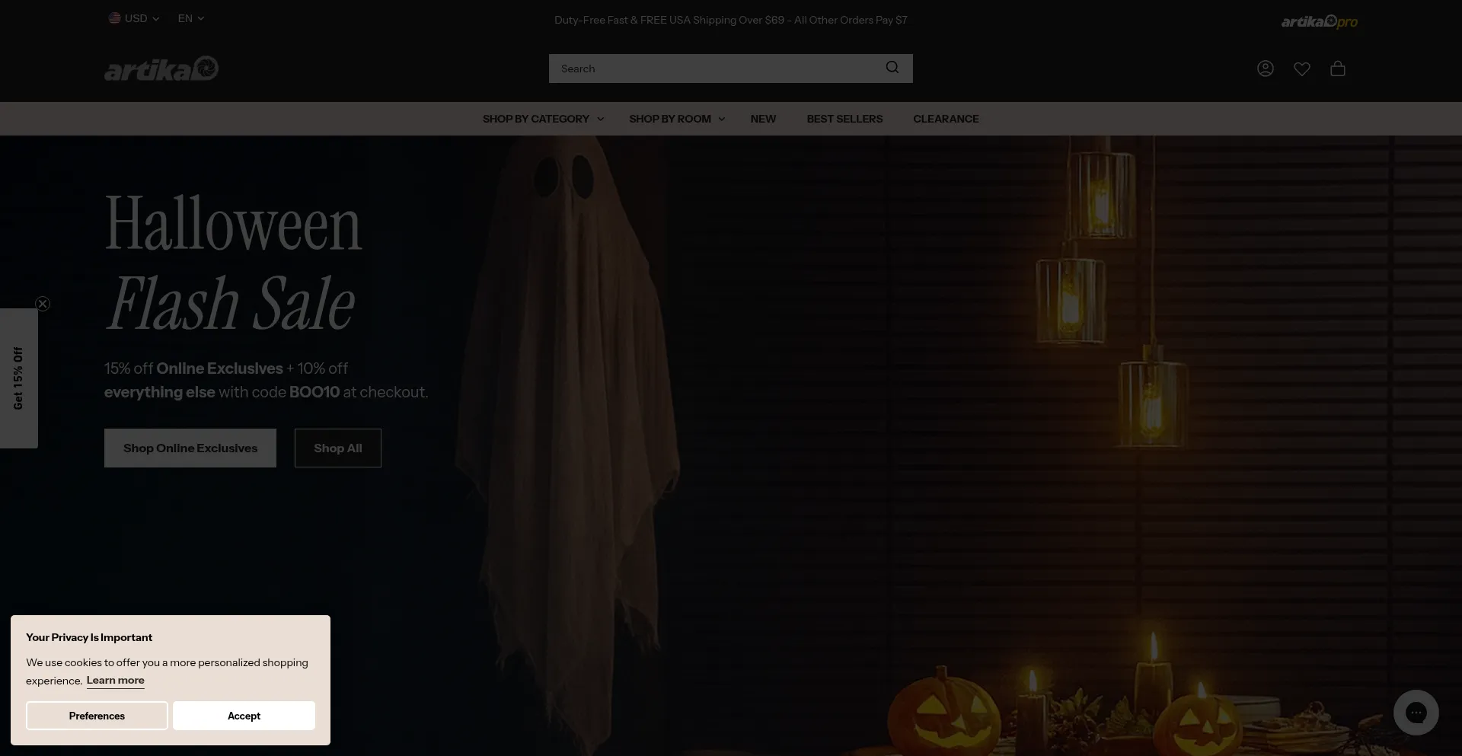Expand Shop By Room menu
Image resolution: width=1462 pixels, height=756 pixels.
click(x=676, y=119)
